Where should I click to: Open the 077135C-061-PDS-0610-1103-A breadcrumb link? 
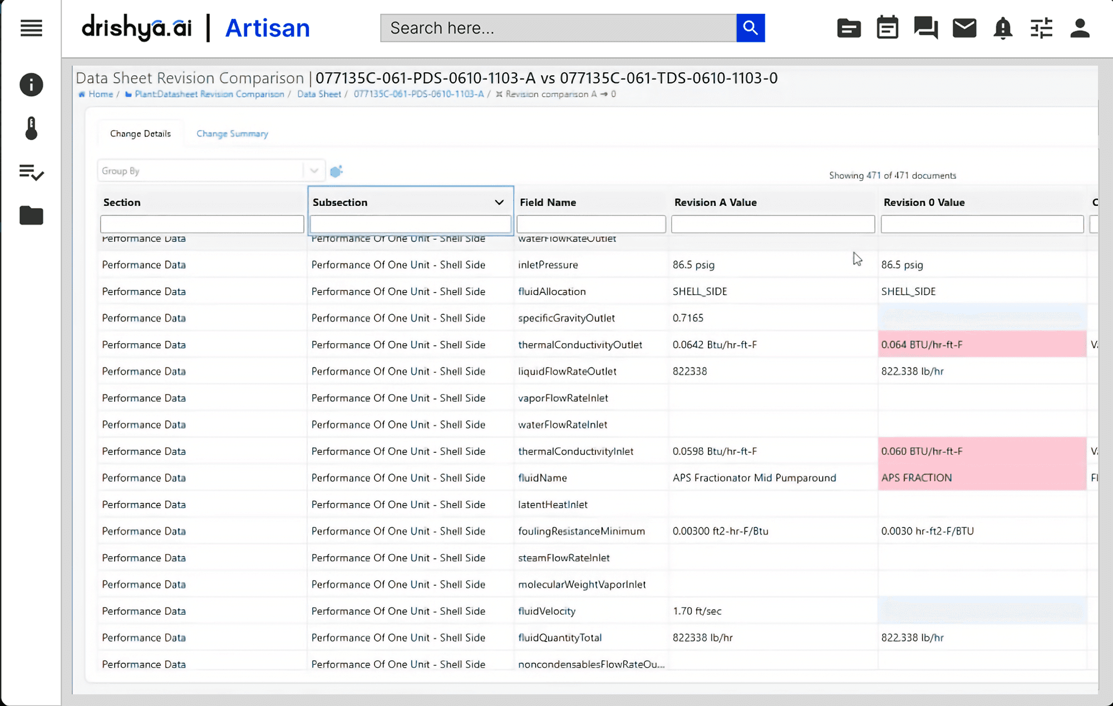coord(418,94)
